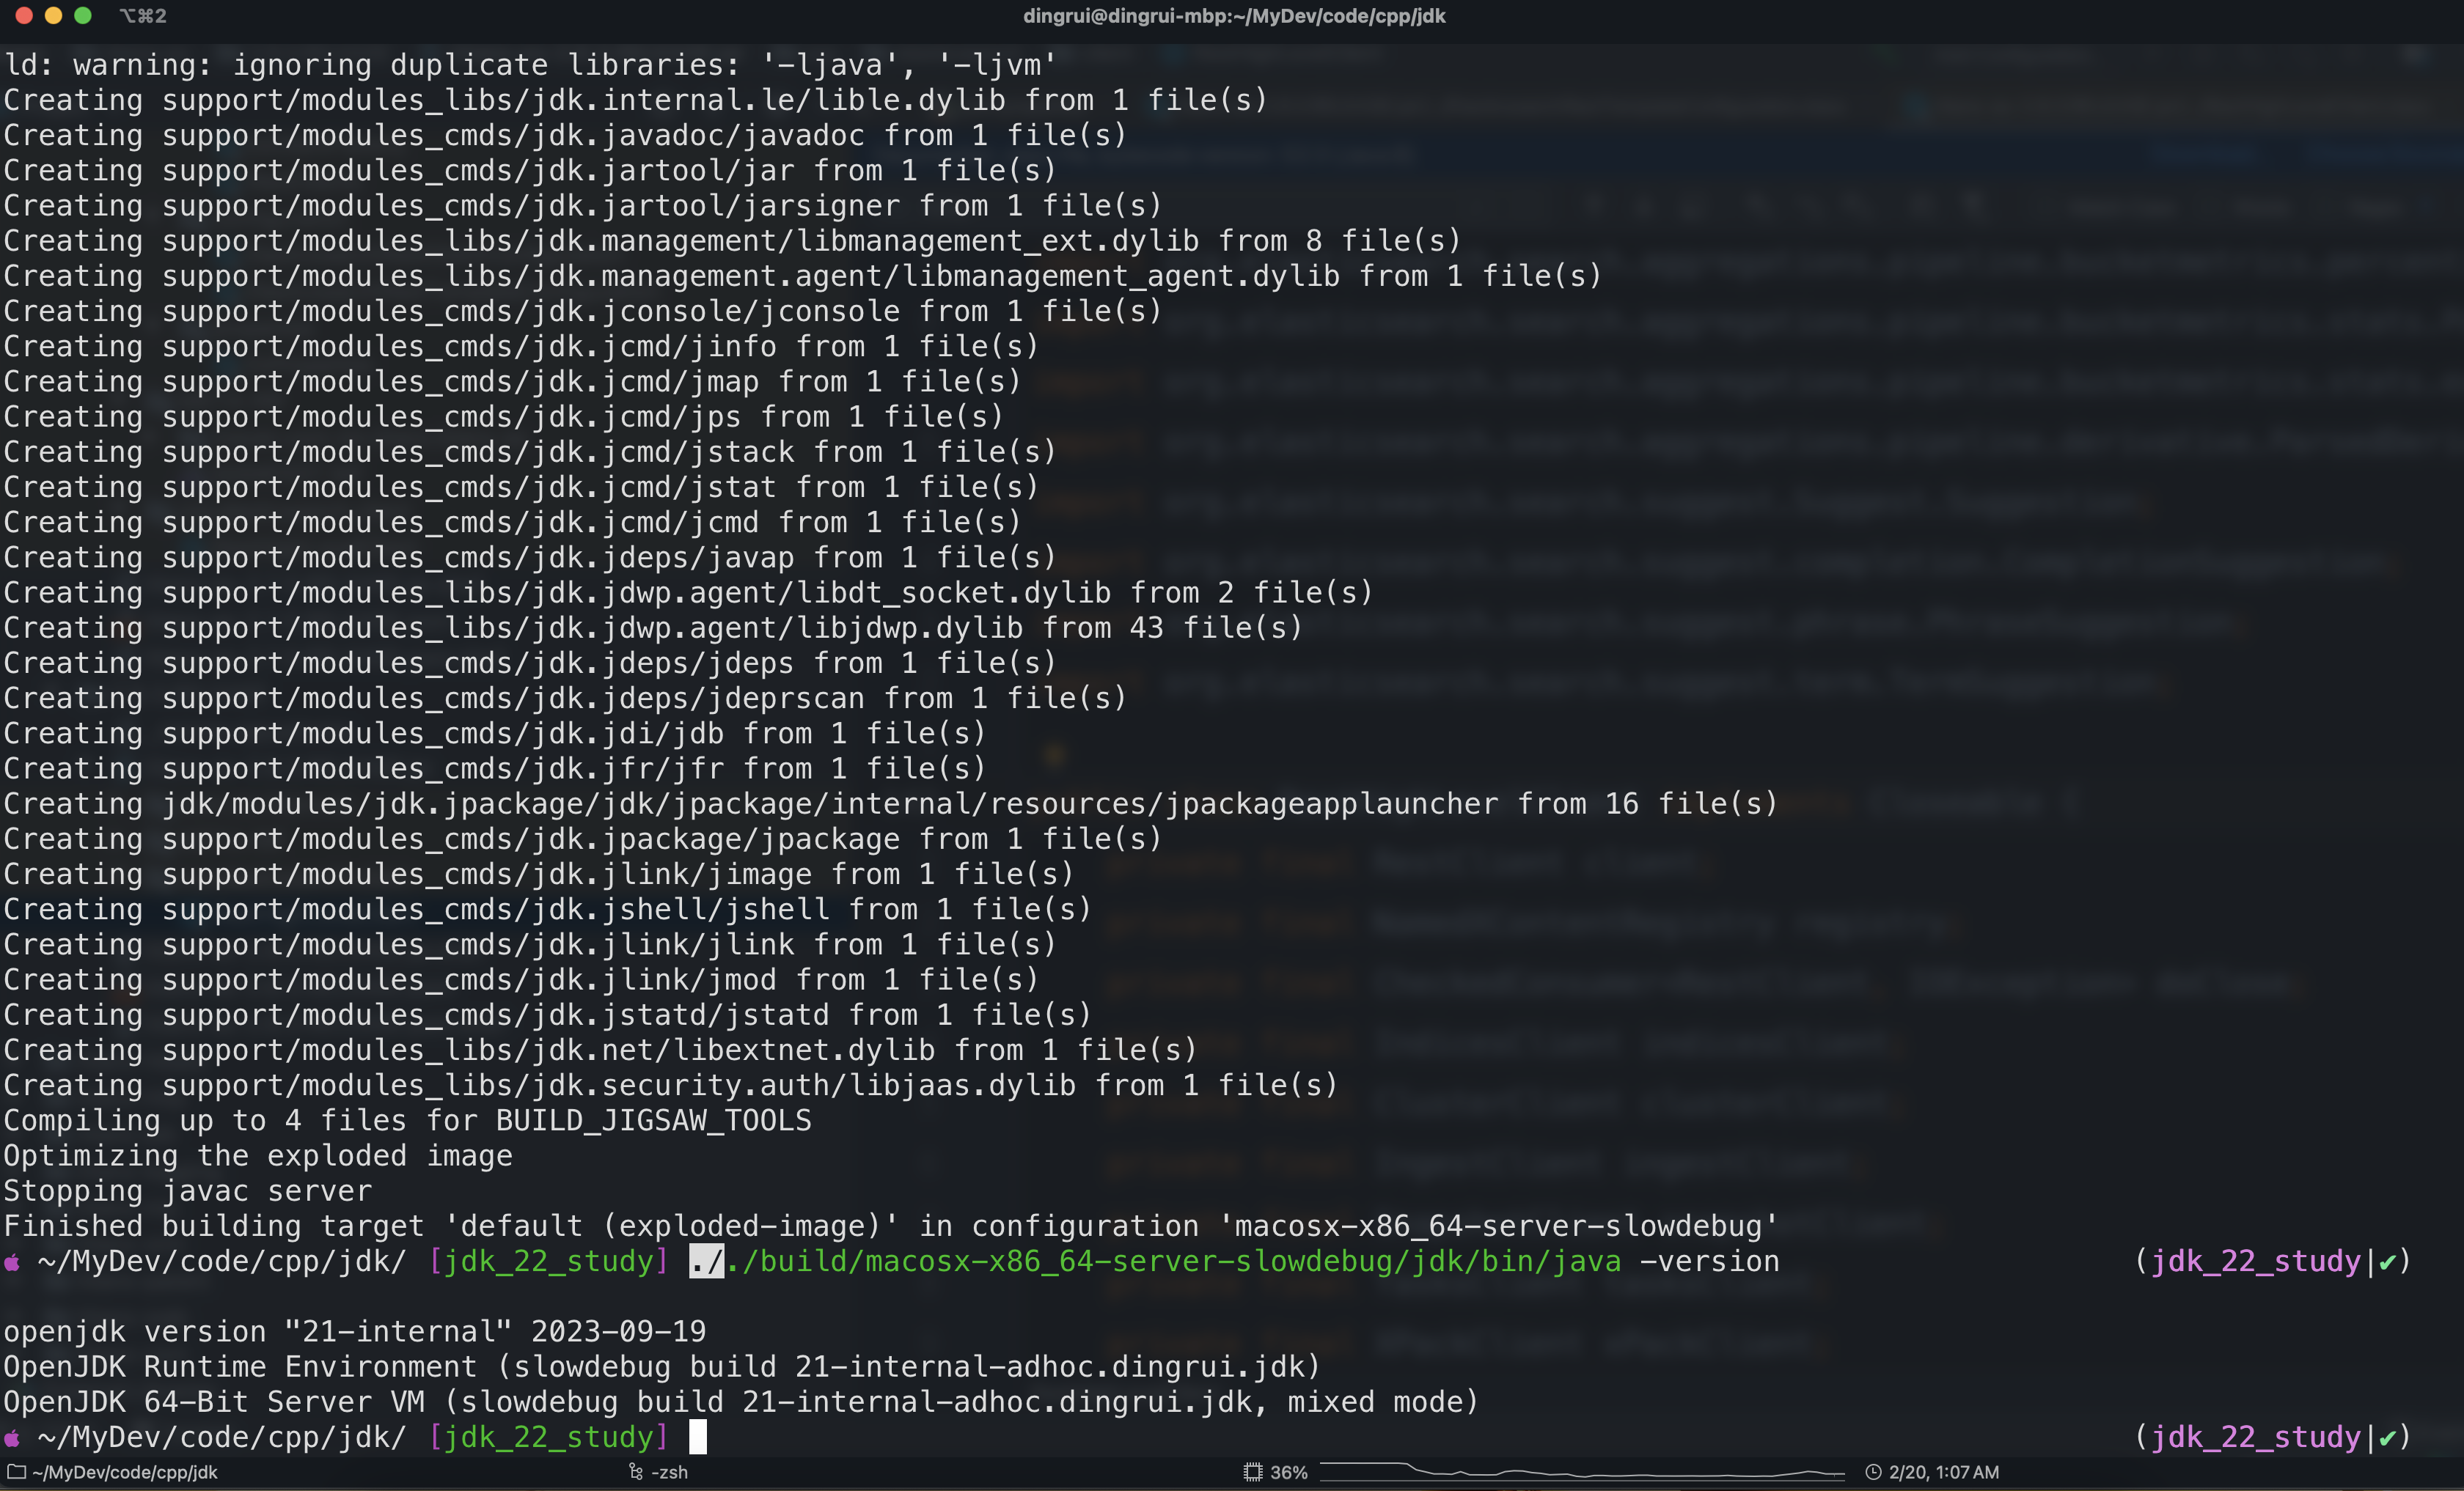Click the ~/MyDev/code/cpp/jdk status bar path

coord(124,1472)
